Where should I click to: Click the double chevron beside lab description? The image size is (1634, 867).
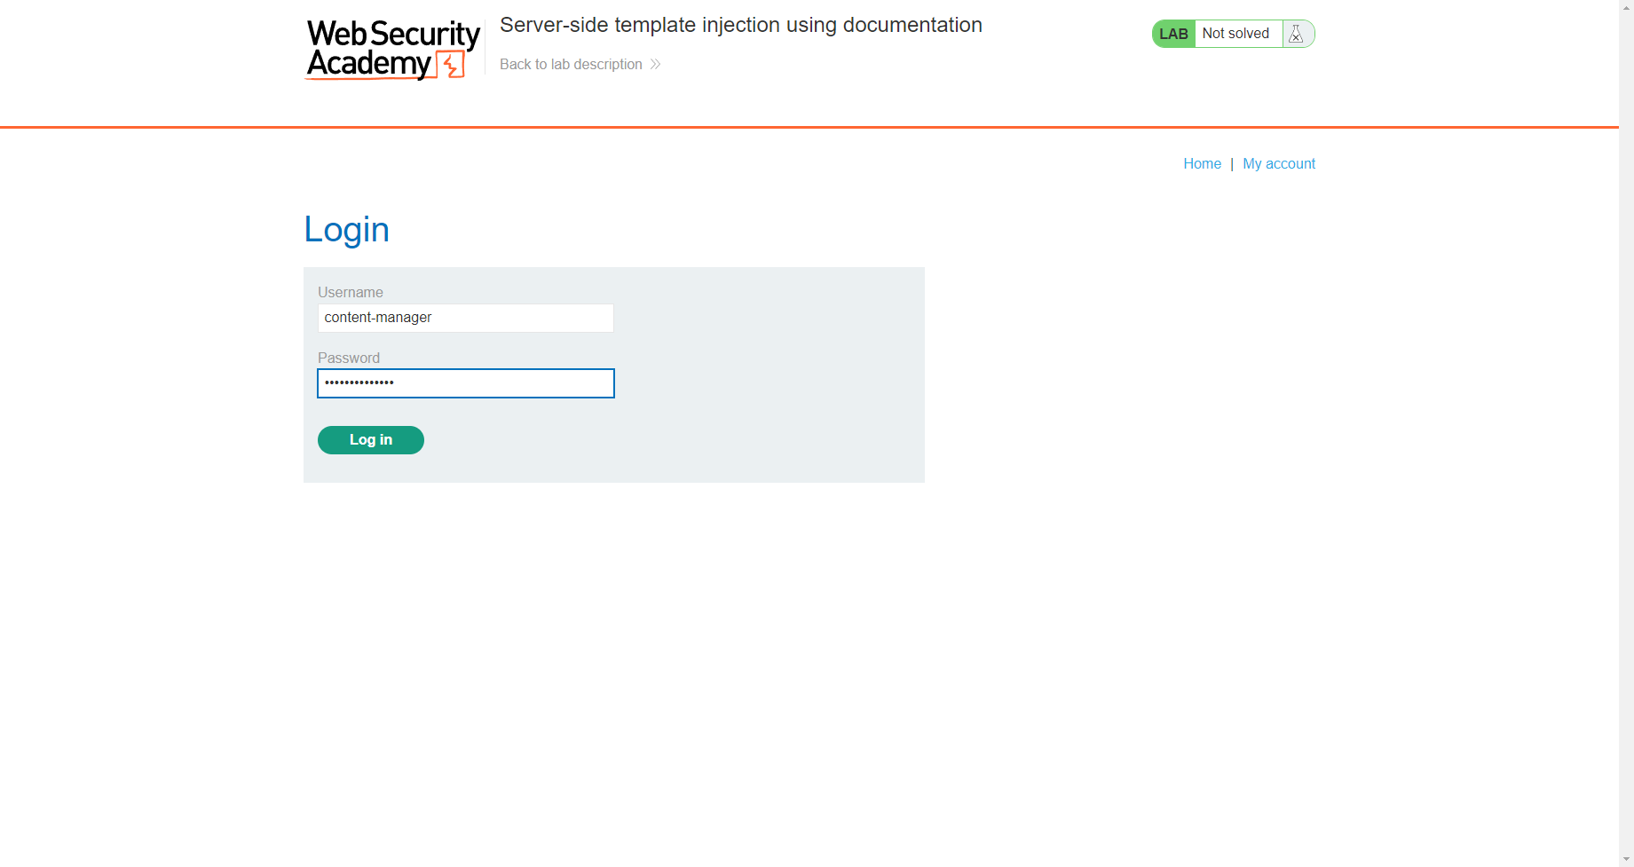tap(655, 64)
